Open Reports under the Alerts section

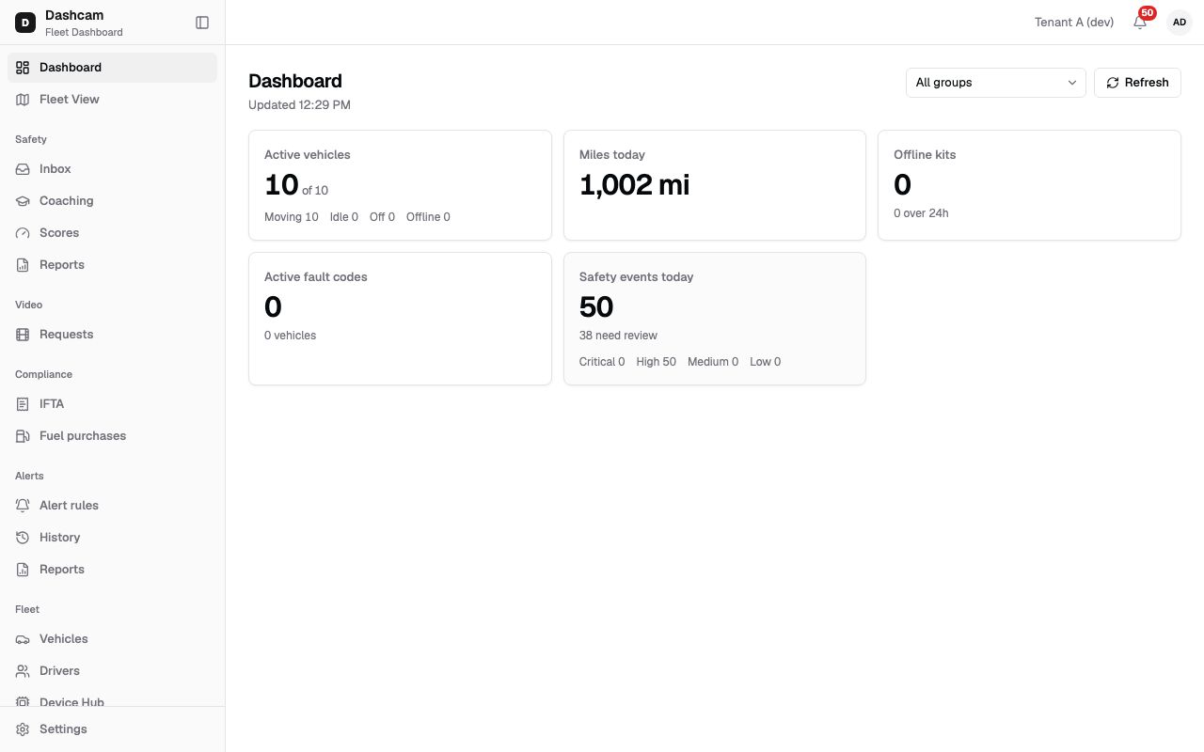(x=113, y=570)
